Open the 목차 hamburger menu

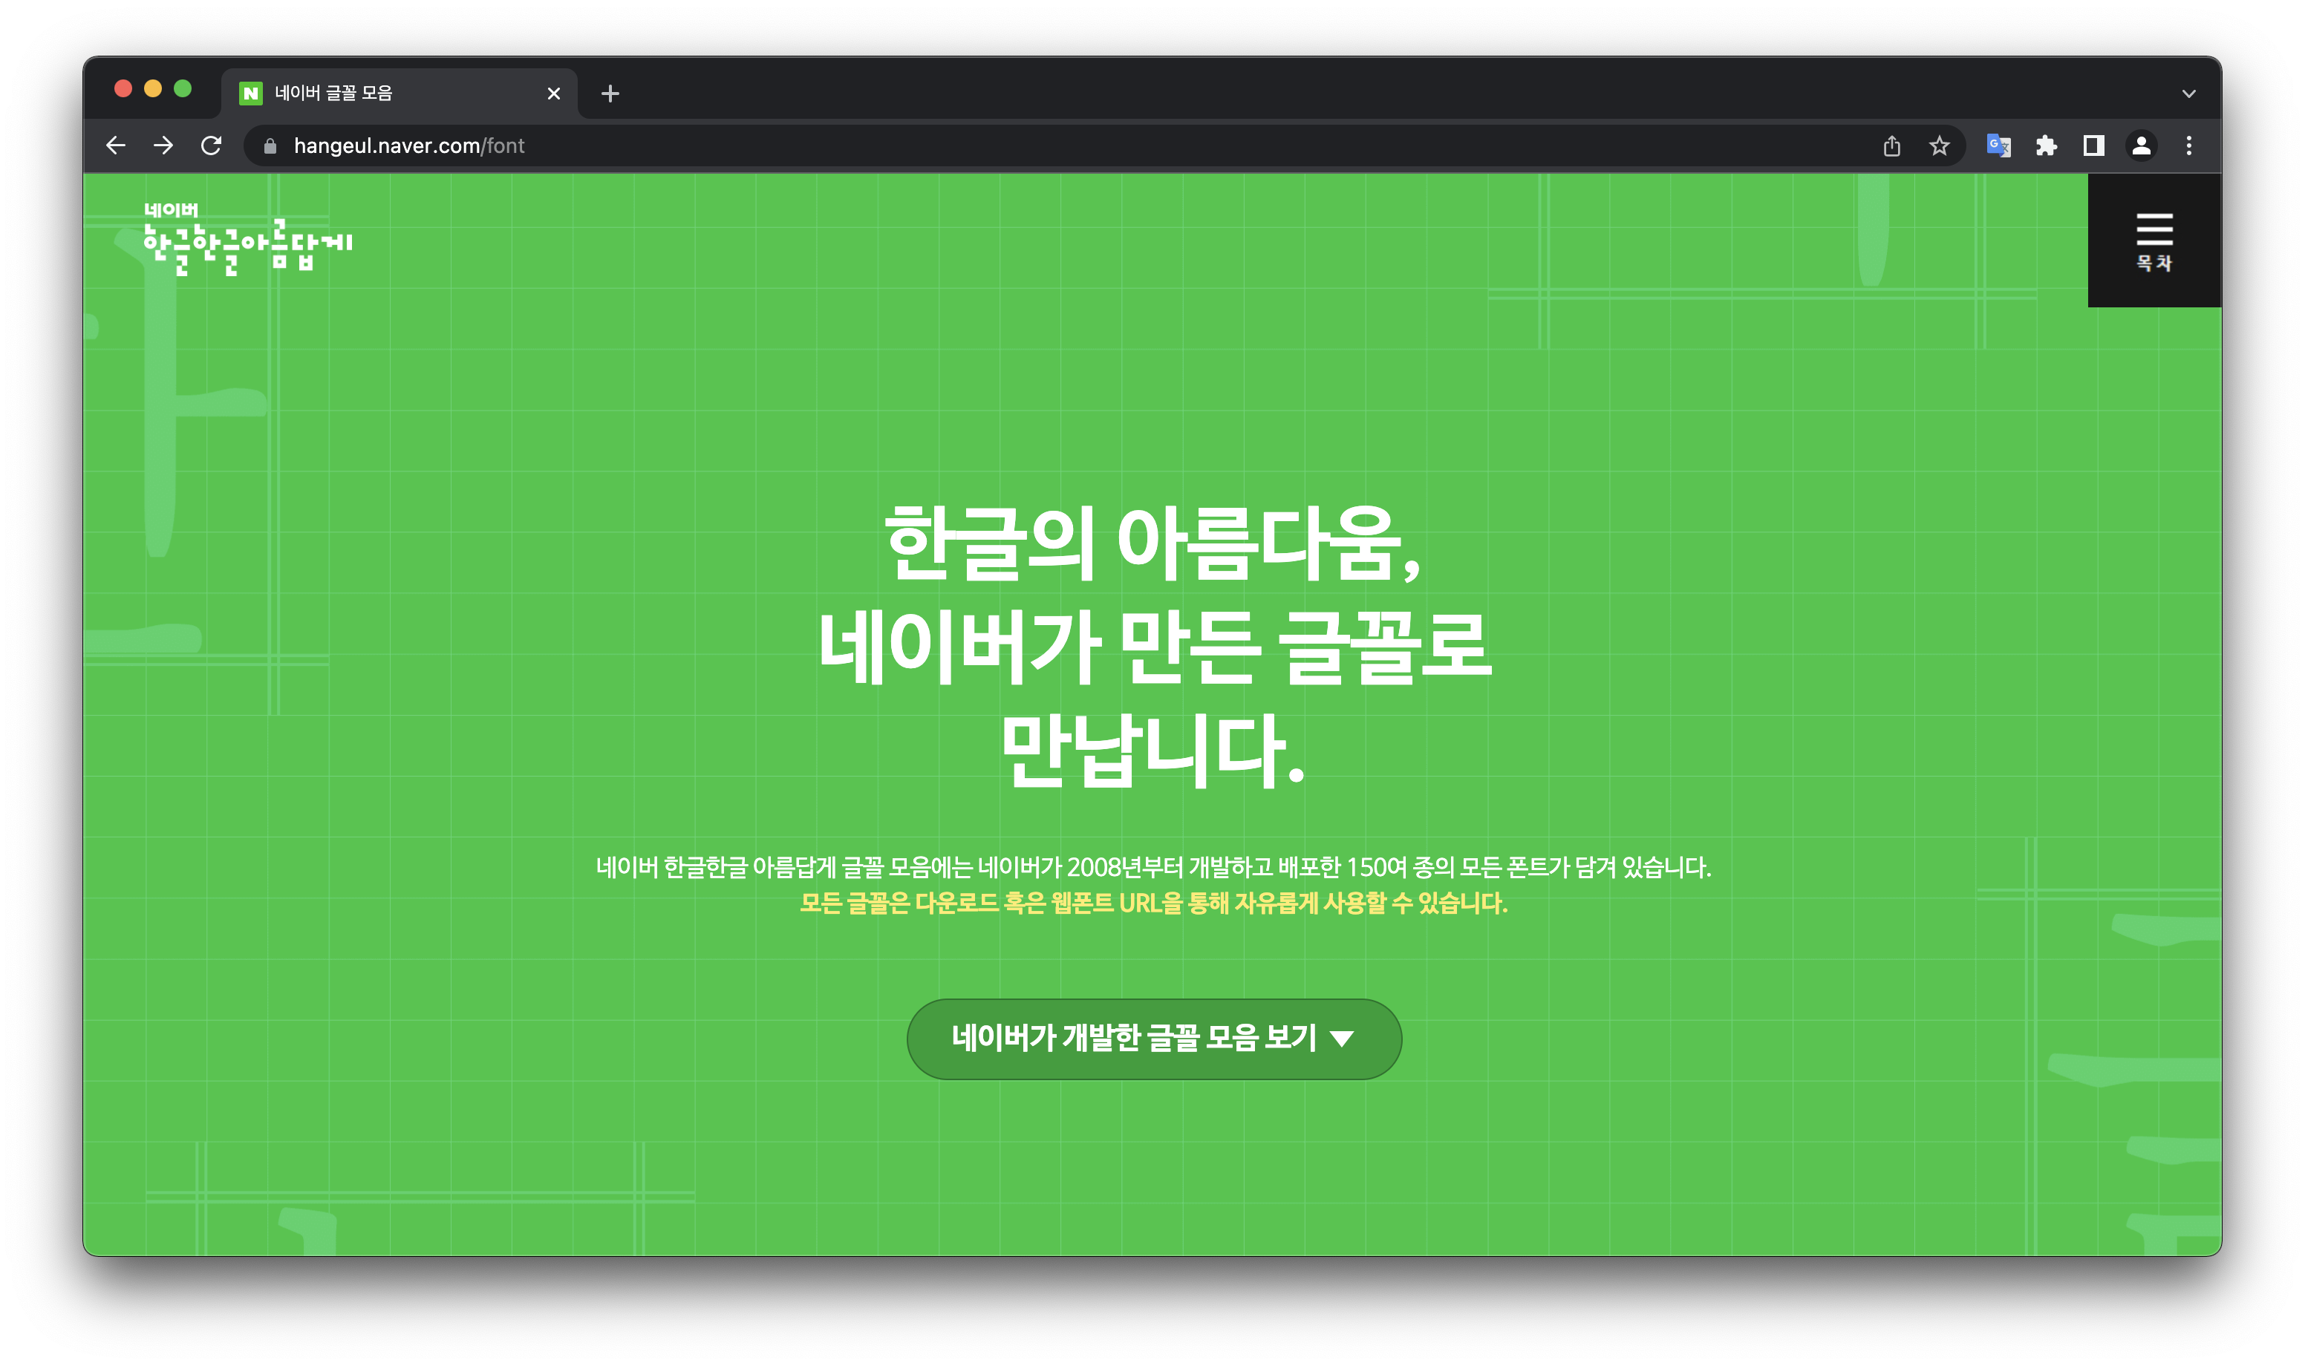pyautogui.click(x=2154, y=241)
